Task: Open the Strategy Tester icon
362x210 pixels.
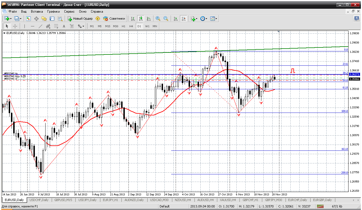Action: [60, 19]
